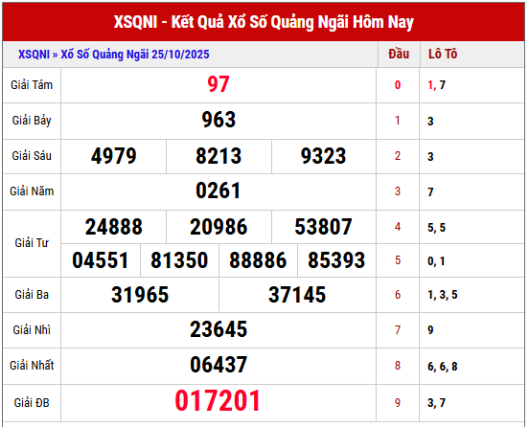
Task: Click Lô Tô value 1, 7
Action: tap(437, 85)
